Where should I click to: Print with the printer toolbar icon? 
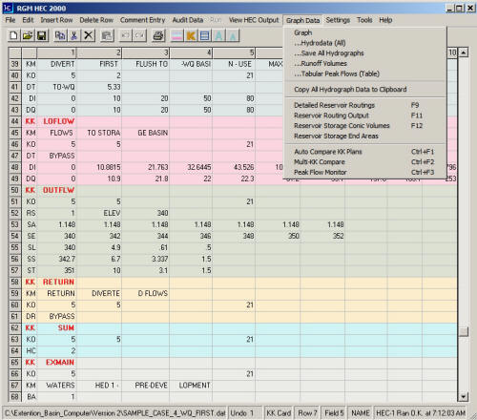pyautogui.click(x=158, y=35)
